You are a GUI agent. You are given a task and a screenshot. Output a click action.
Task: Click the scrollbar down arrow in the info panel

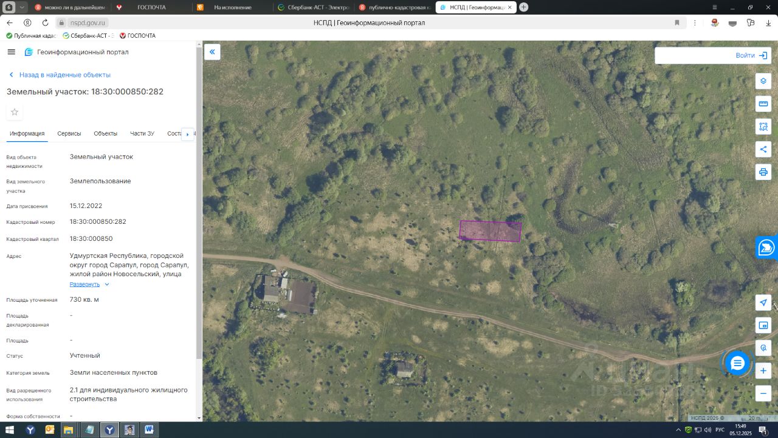pyautogui.click(x=199, y=418)
